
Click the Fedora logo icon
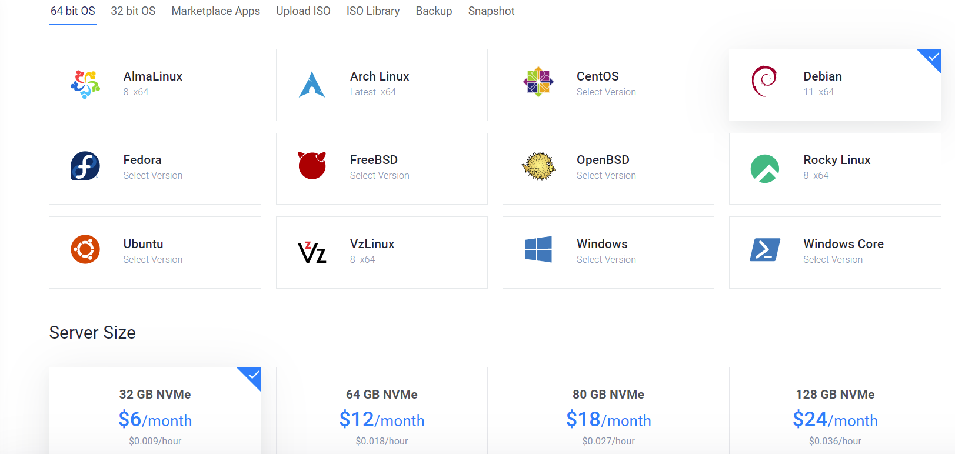click(85, 166)
